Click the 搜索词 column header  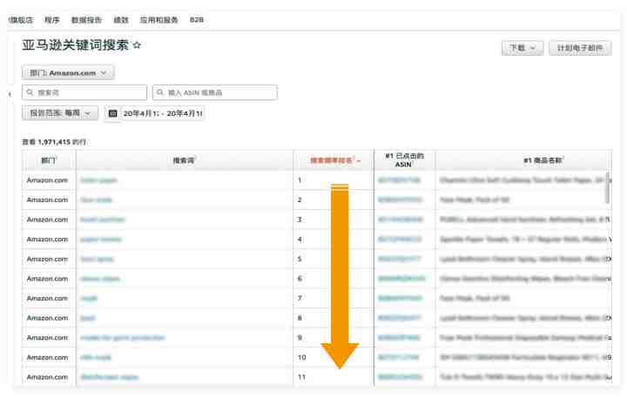click(184, 160)
